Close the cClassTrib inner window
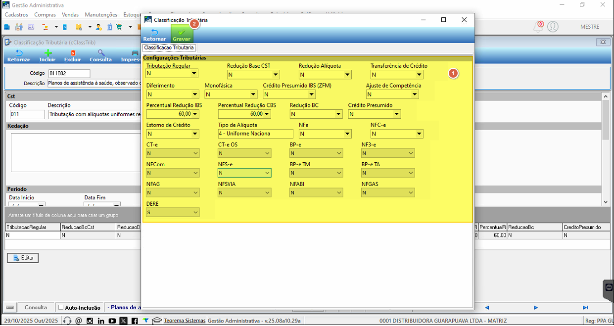 (x=602, y=42)
